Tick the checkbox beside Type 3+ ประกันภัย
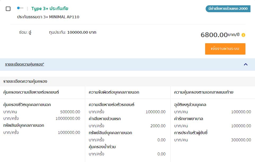The width and height of the screenshot is (255, 162). pyautogui.click(x=8, y=9)
